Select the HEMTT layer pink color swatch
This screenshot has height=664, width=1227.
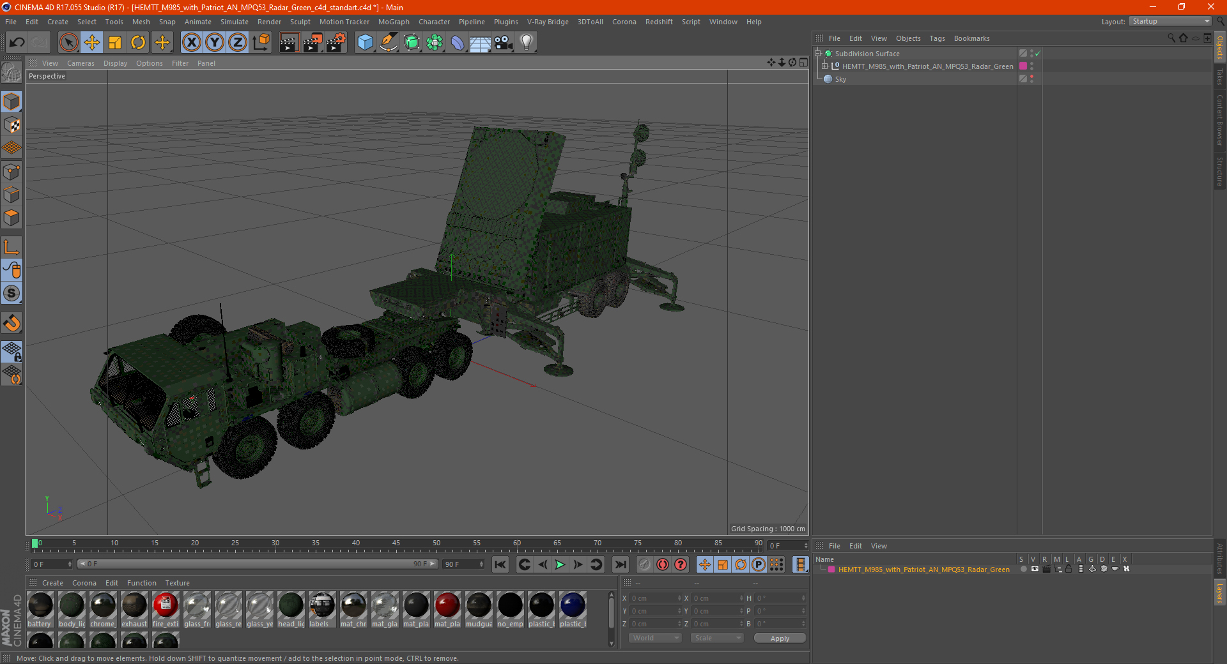[831, 570]
